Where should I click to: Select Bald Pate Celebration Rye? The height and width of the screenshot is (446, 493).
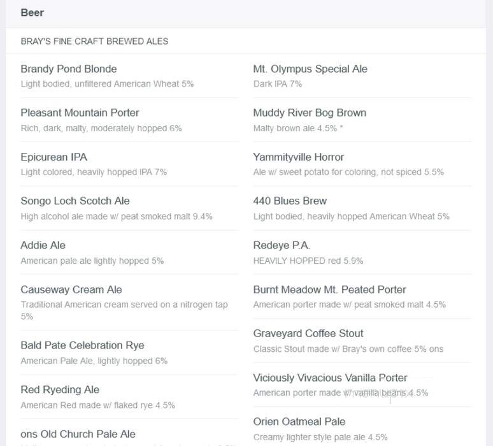[x=82, y=345]
